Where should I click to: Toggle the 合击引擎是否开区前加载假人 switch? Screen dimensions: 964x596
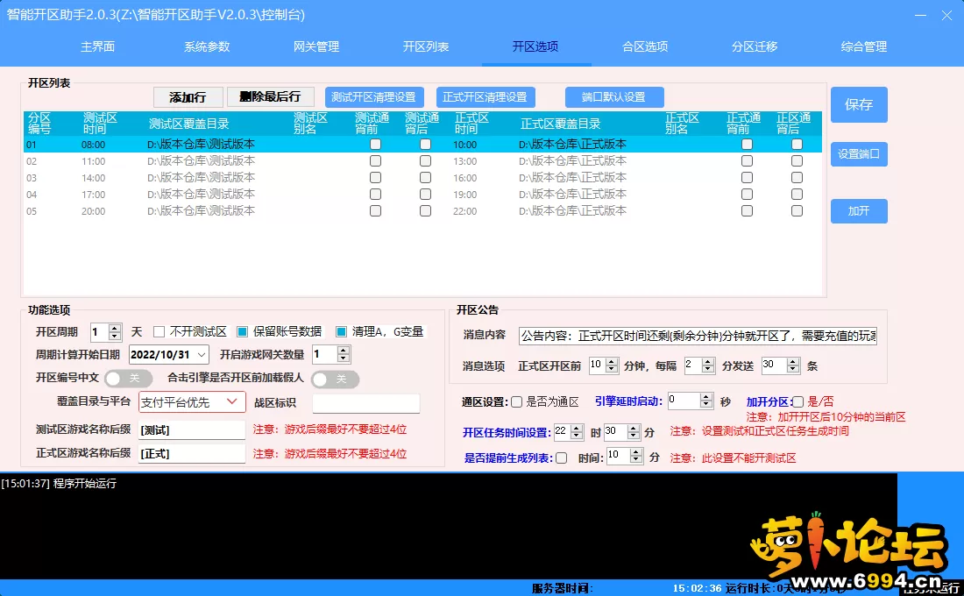coord(335,379)
